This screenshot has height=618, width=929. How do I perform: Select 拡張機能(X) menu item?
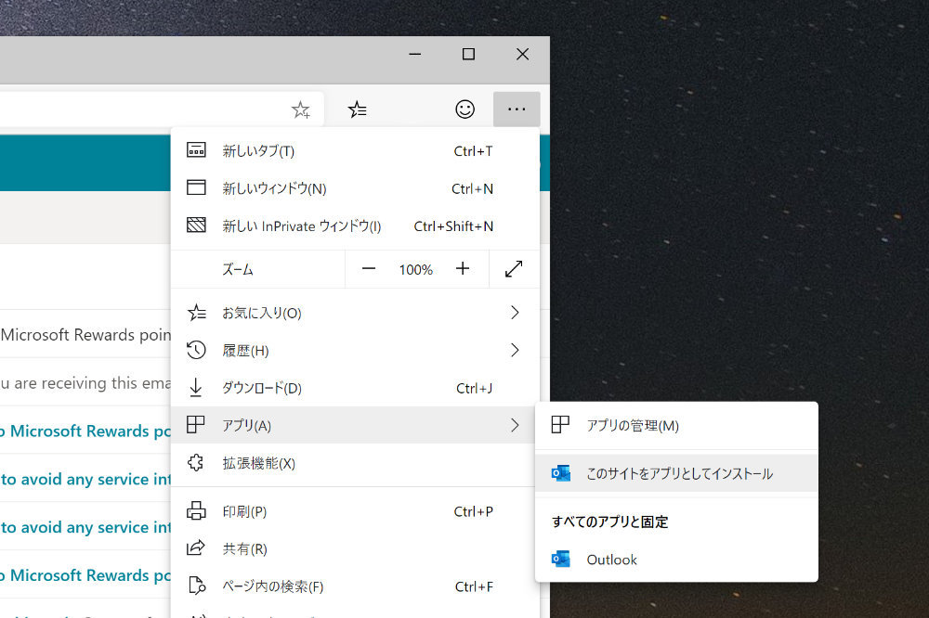(x=355, y=463)
